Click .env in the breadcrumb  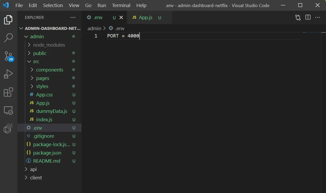pyautogui.click(x=120, y=28)
